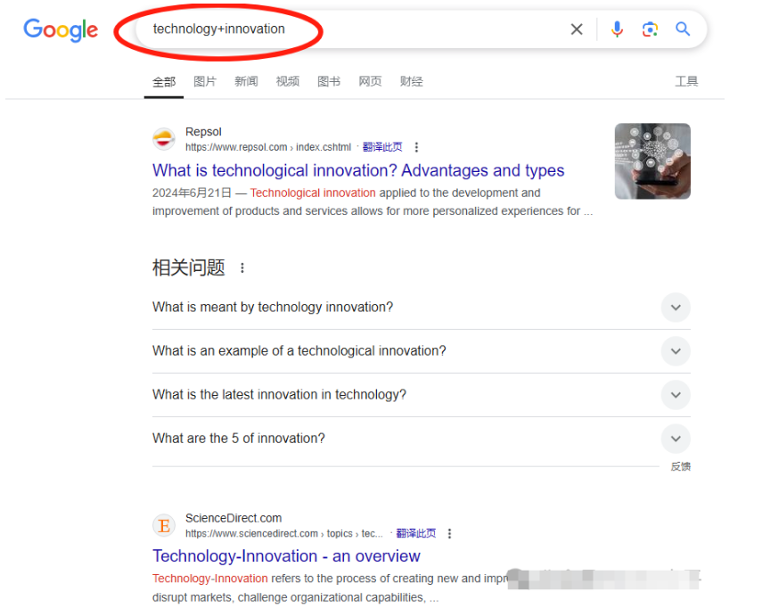Clear the search box with the X icon
This screenshot has height=608, width=762.
(577, 29)
